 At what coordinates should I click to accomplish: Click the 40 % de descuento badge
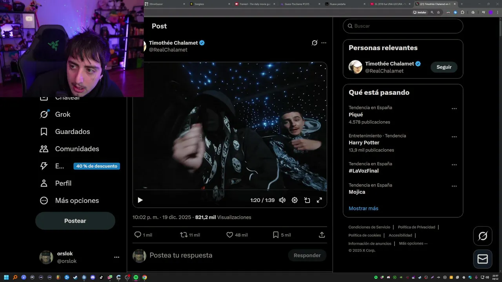96,166
